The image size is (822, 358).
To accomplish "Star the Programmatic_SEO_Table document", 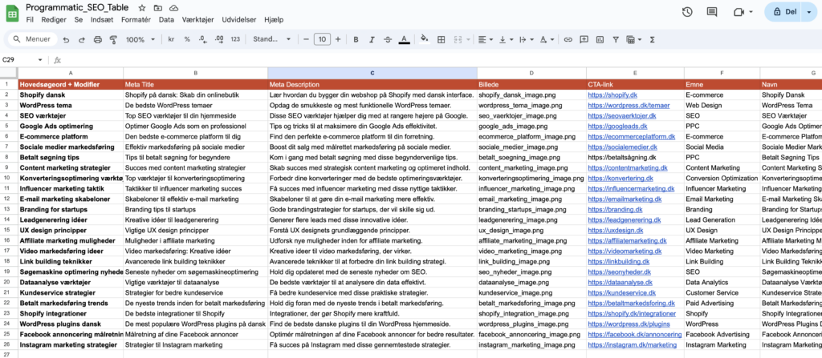I will coord(141,8).
